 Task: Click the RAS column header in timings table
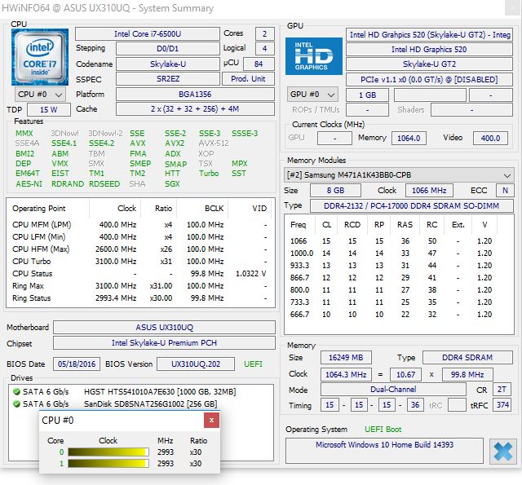(x=405, y=225)
